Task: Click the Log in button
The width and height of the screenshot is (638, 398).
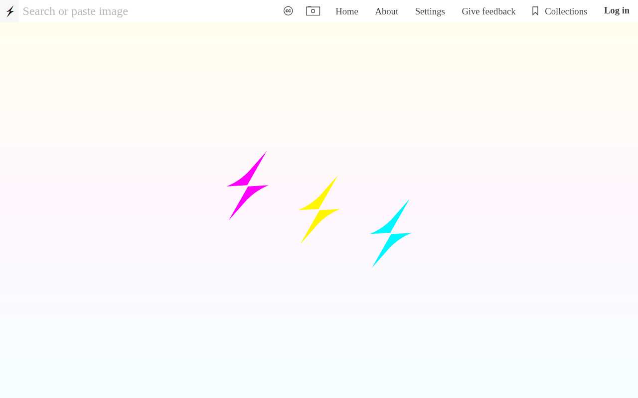Action: point(617,10)
